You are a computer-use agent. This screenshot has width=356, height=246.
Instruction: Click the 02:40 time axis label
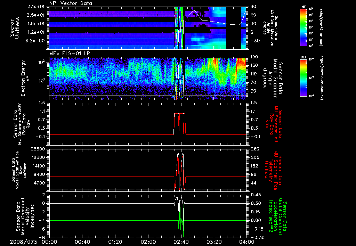pos(181,242)
